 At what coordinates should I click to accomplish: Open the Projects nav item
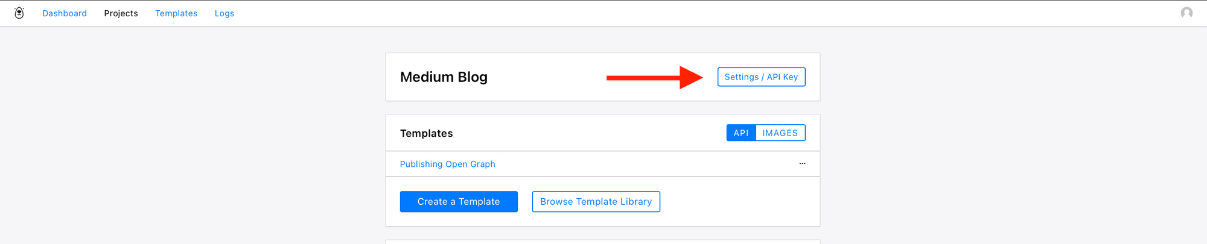coord(121,13)
